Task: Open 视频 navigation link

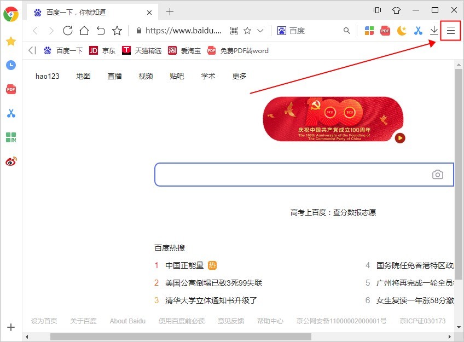Action: 146,76
